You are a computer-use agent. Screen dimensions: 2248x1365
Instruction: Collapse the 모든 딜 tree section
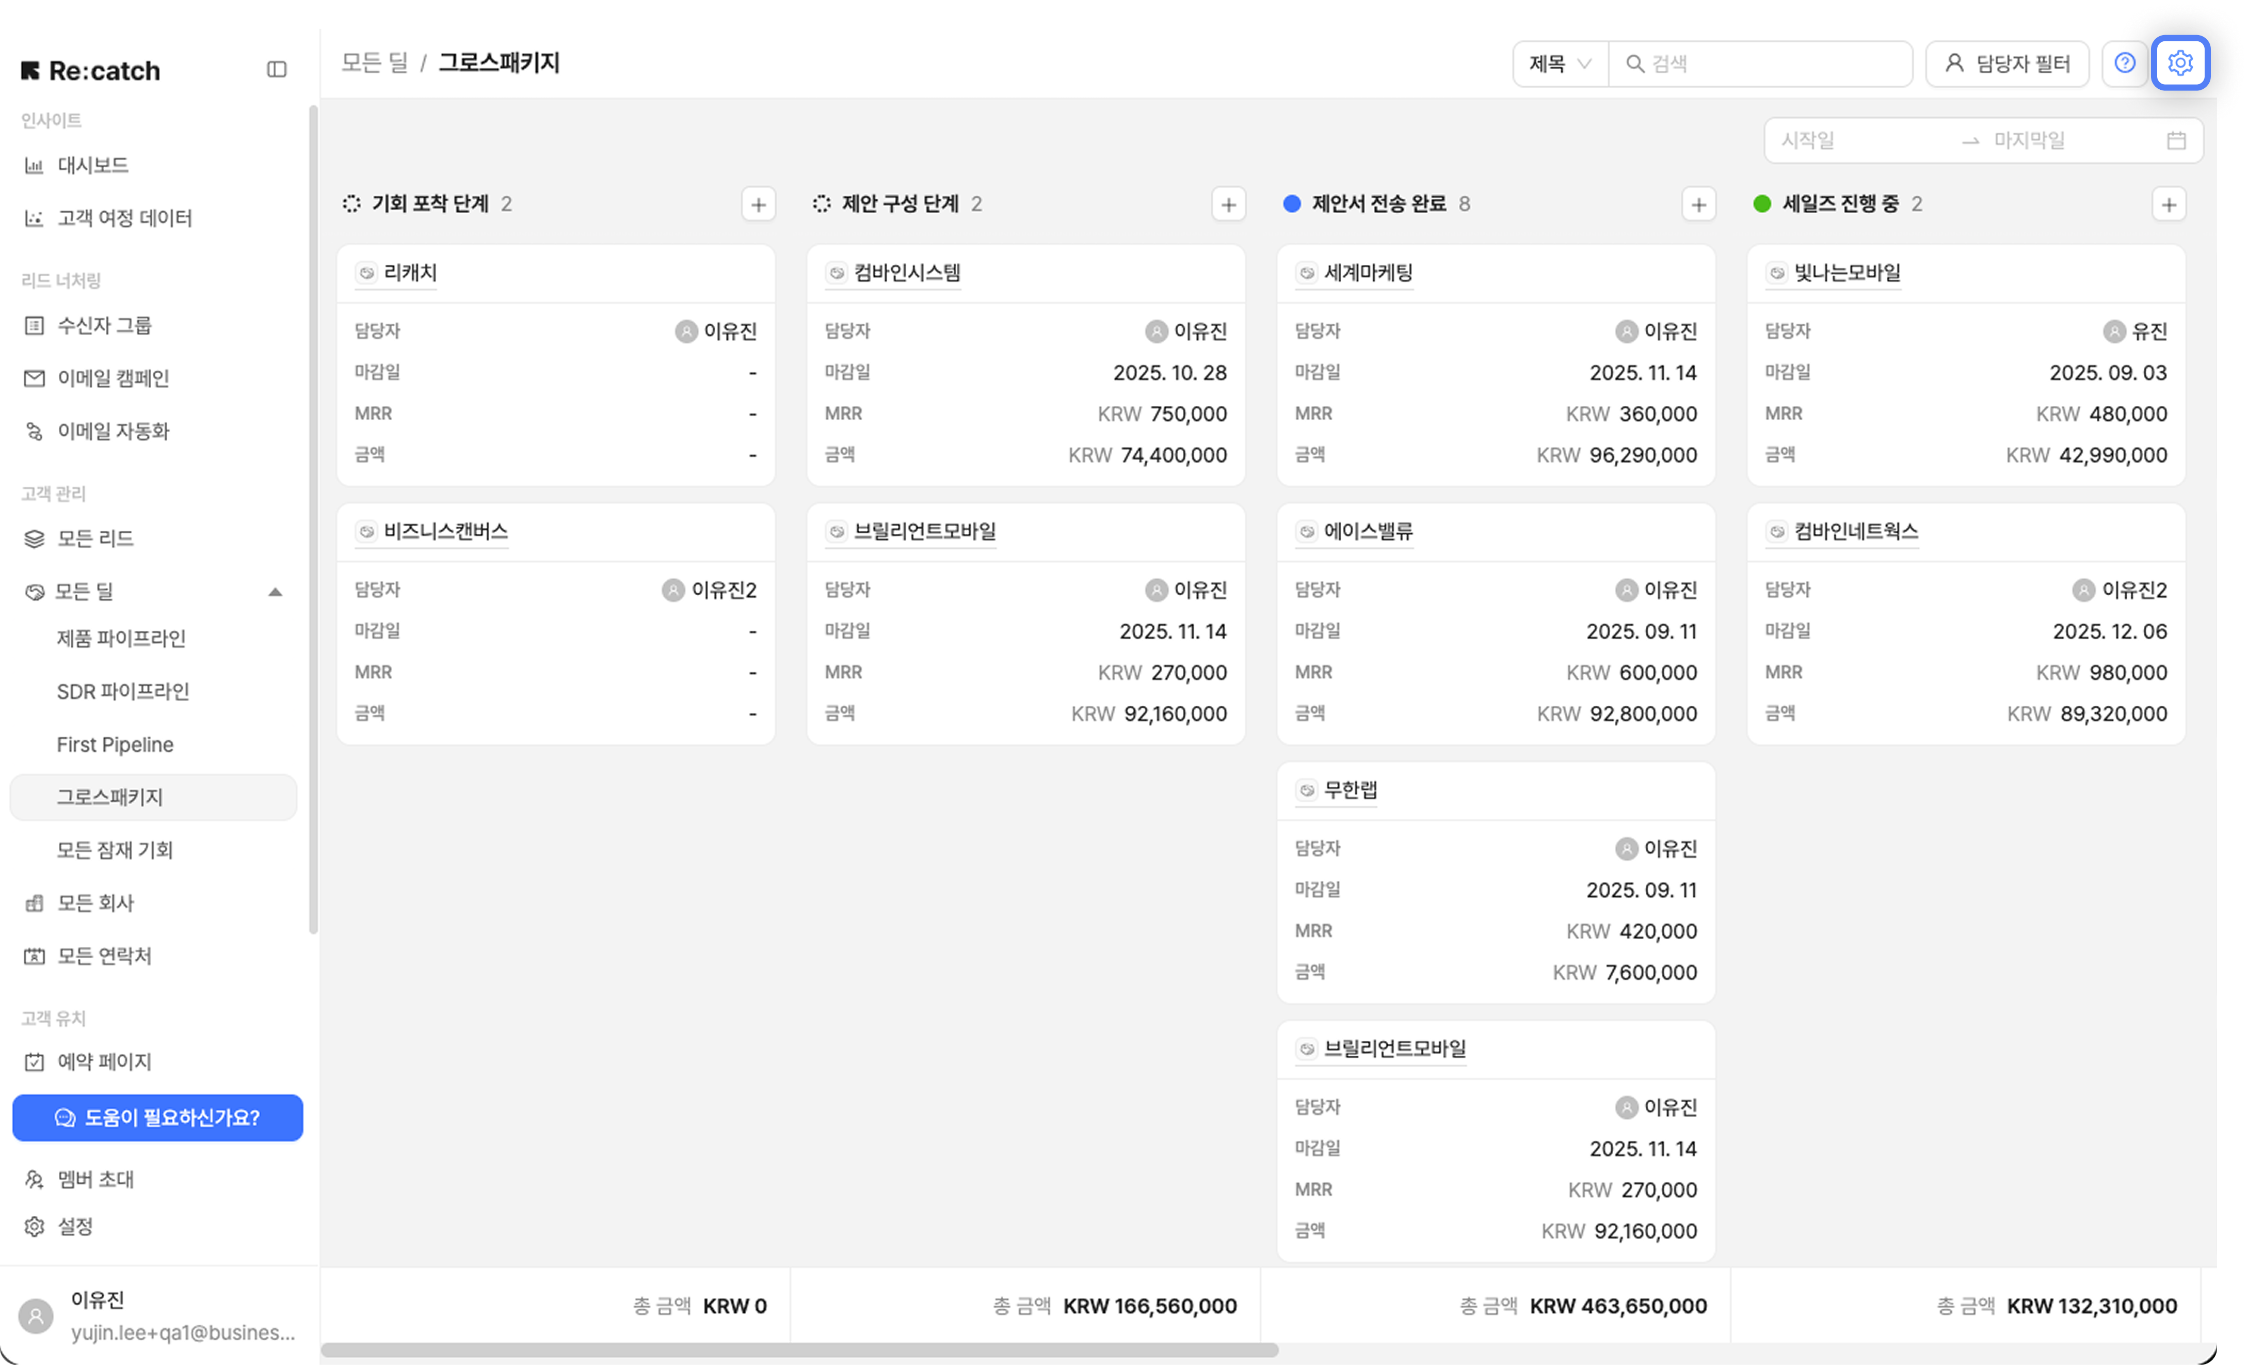pyautogui.click(x=275, y=591)
